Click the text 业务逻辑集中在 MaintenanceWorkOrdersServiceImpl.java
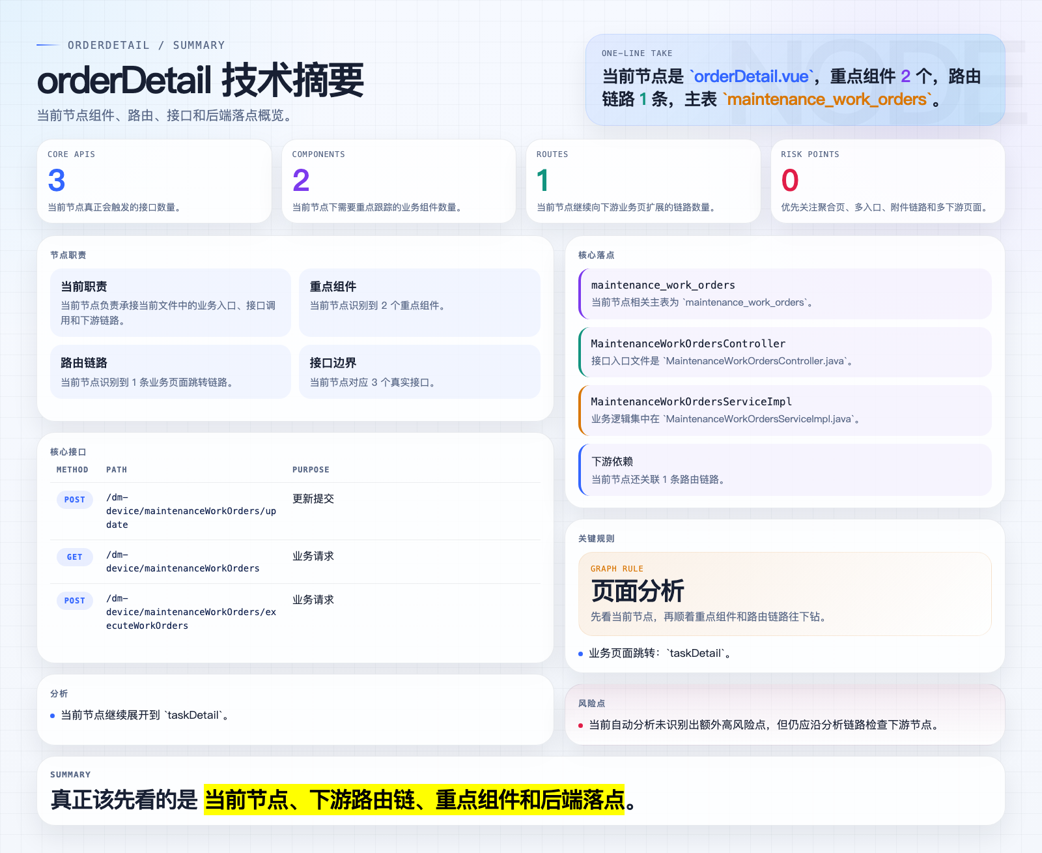 click(x=727, y=418)
